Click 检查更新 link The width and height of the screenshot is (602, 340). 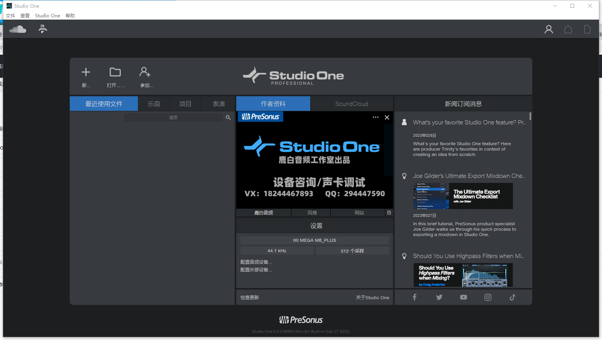point(250,297)
